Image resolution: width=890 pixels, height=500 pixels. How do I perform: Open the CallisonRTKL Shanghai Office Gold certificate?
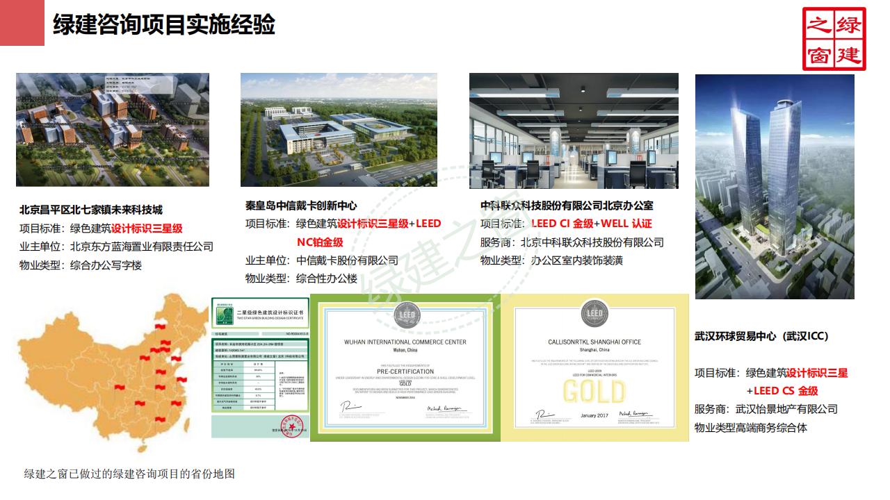tap(594, 367)
